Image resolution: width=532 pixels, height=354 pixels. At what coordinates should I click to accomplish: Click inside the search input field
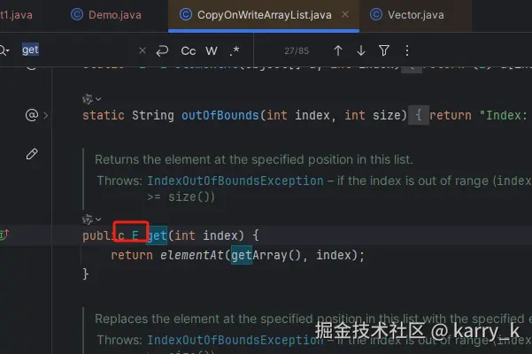point(78,50)
